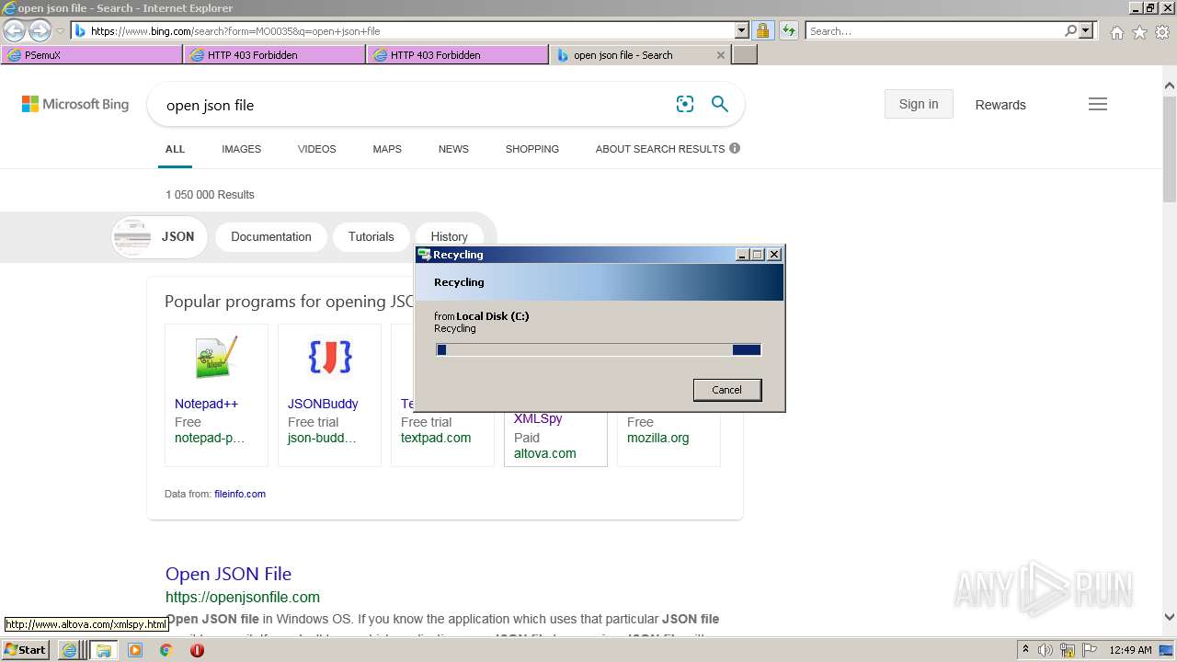Open the Open JSON File result link
Viewport: 1177px width, 662px height.
point(228,574)
